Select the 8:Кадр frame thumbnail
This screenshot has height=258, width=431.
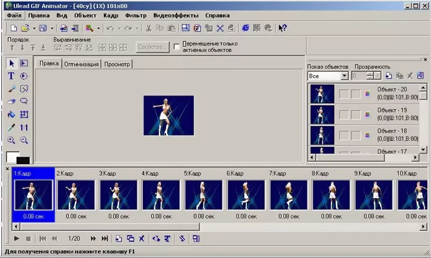tap(331, 195)
